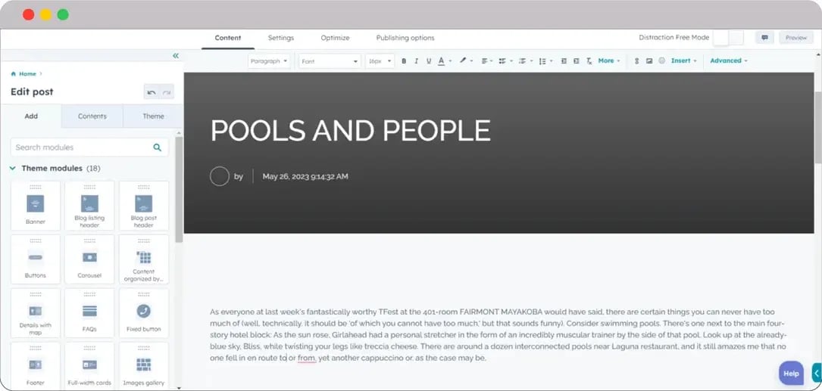Toggle bold formatting in the toolbar
Image resolution: width=822 pixels, height=391 pixels.
coord(404,61)
